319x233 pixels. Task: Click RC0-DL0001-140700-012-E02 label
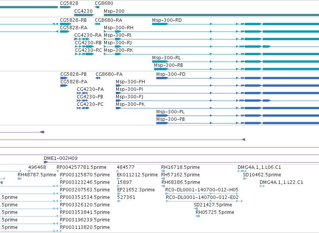point(202,198)
